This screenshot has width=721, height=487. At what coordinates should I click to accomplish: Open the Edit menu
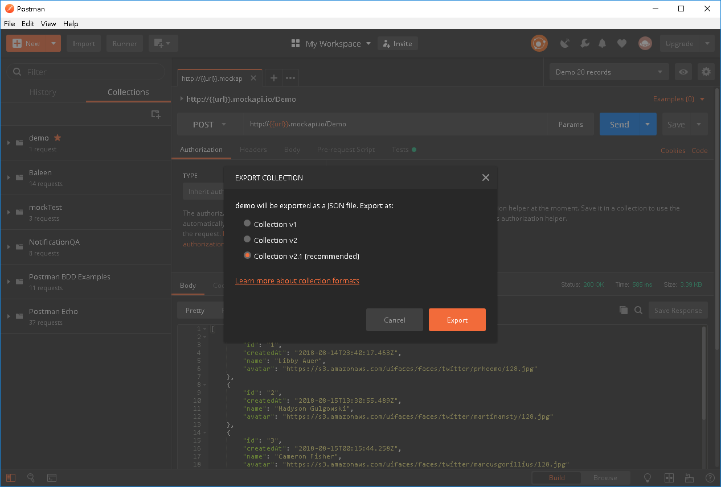[28, 24]
